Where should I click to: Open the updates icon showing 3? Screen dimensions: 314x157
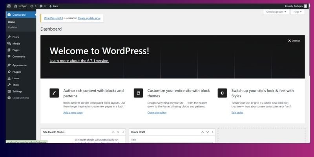pos(32,6)
